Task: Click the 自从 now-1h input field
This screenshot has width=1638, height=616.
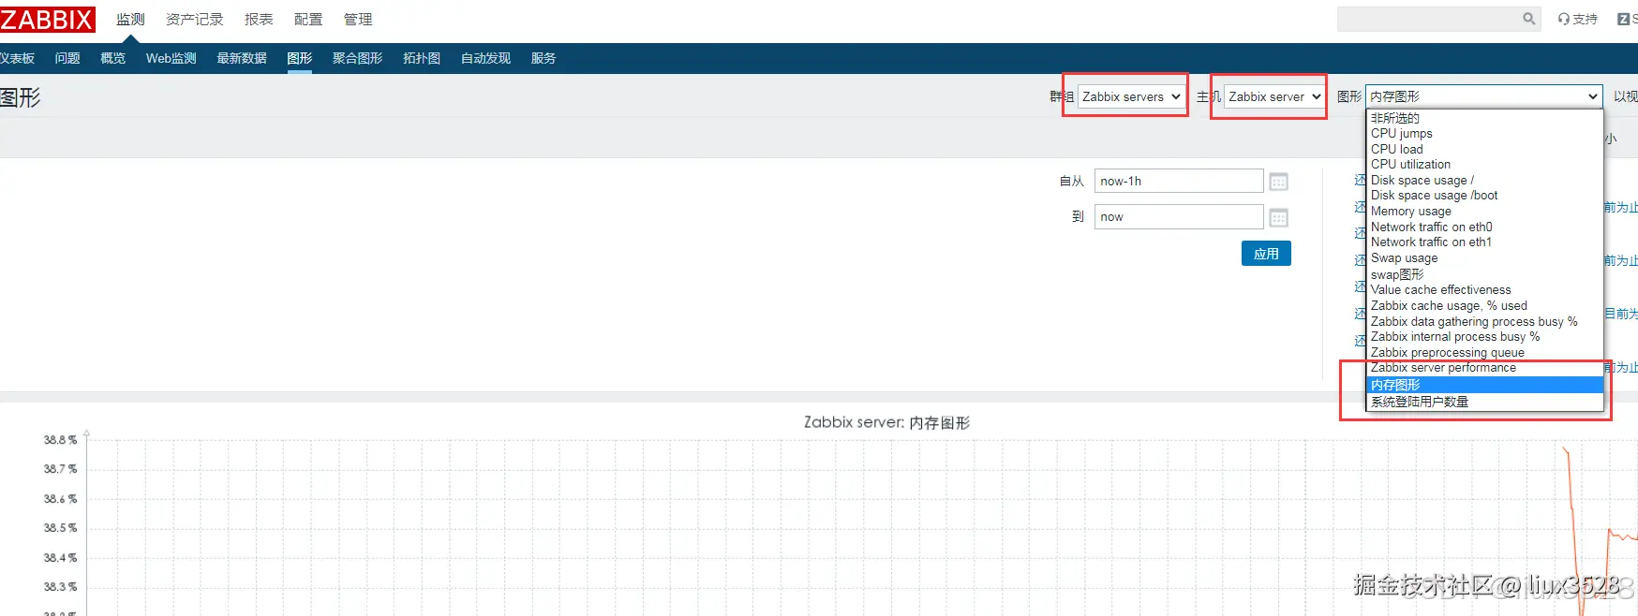Action: point(1179,181)
